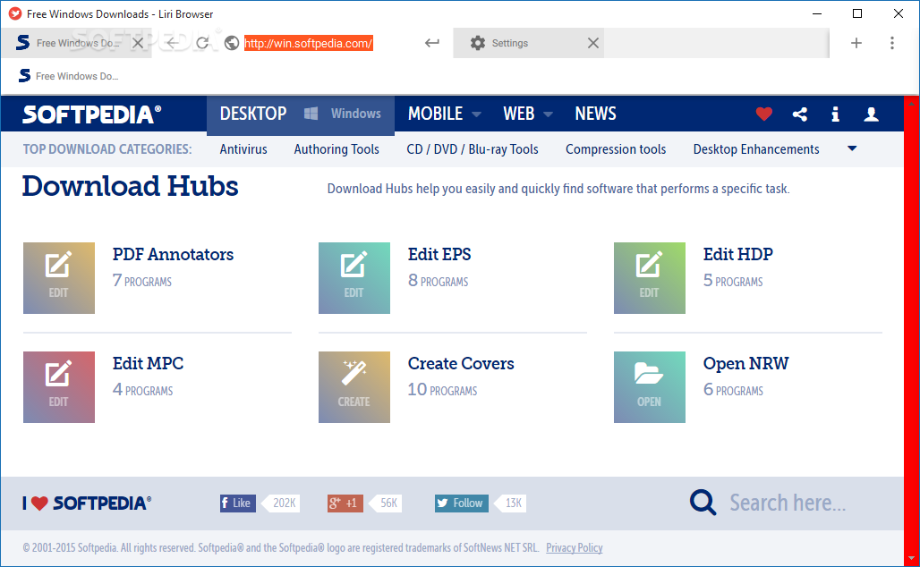
Task: Open the NEWS section
Action: click(595, 114)
